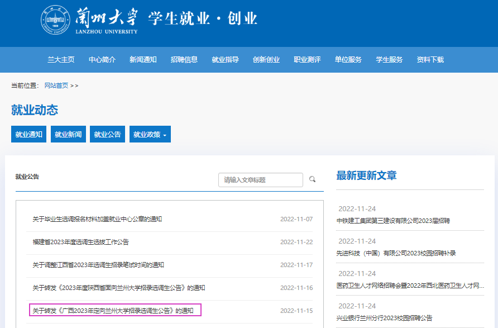The height and width of the screenshot is (328, 498).
Task: Open 资料下载 in the navigation bar
Action: (430, 60)
